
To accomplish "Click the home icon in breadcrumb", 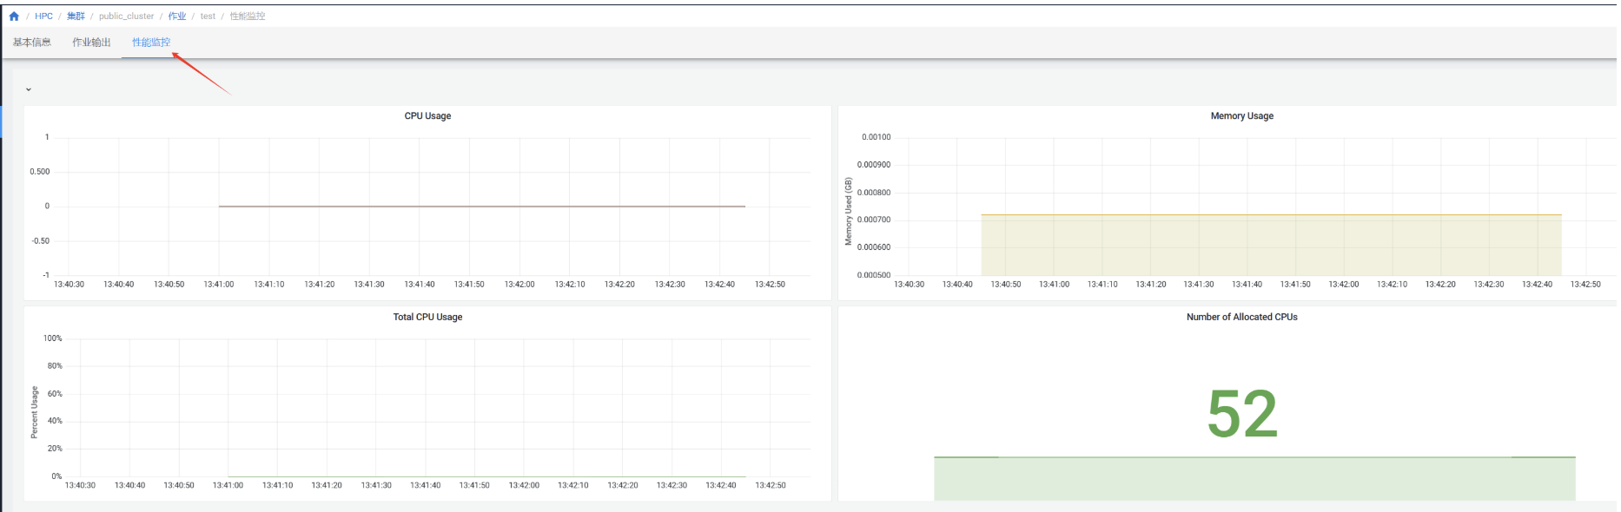I will pos(14,16).
